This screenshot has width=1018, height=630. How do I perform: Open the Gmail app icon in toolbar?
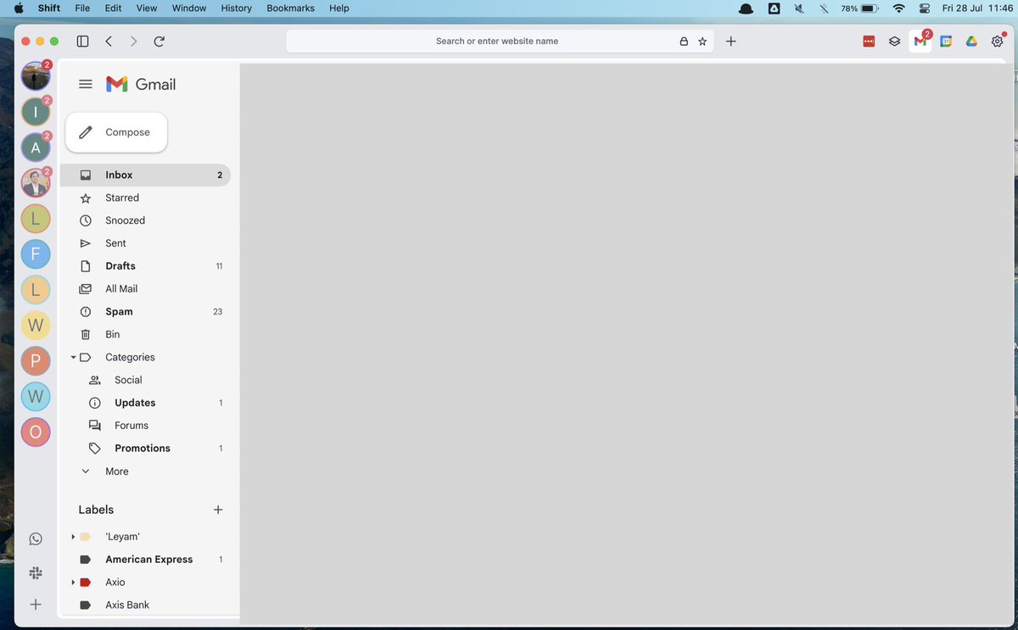click(920, 41)
